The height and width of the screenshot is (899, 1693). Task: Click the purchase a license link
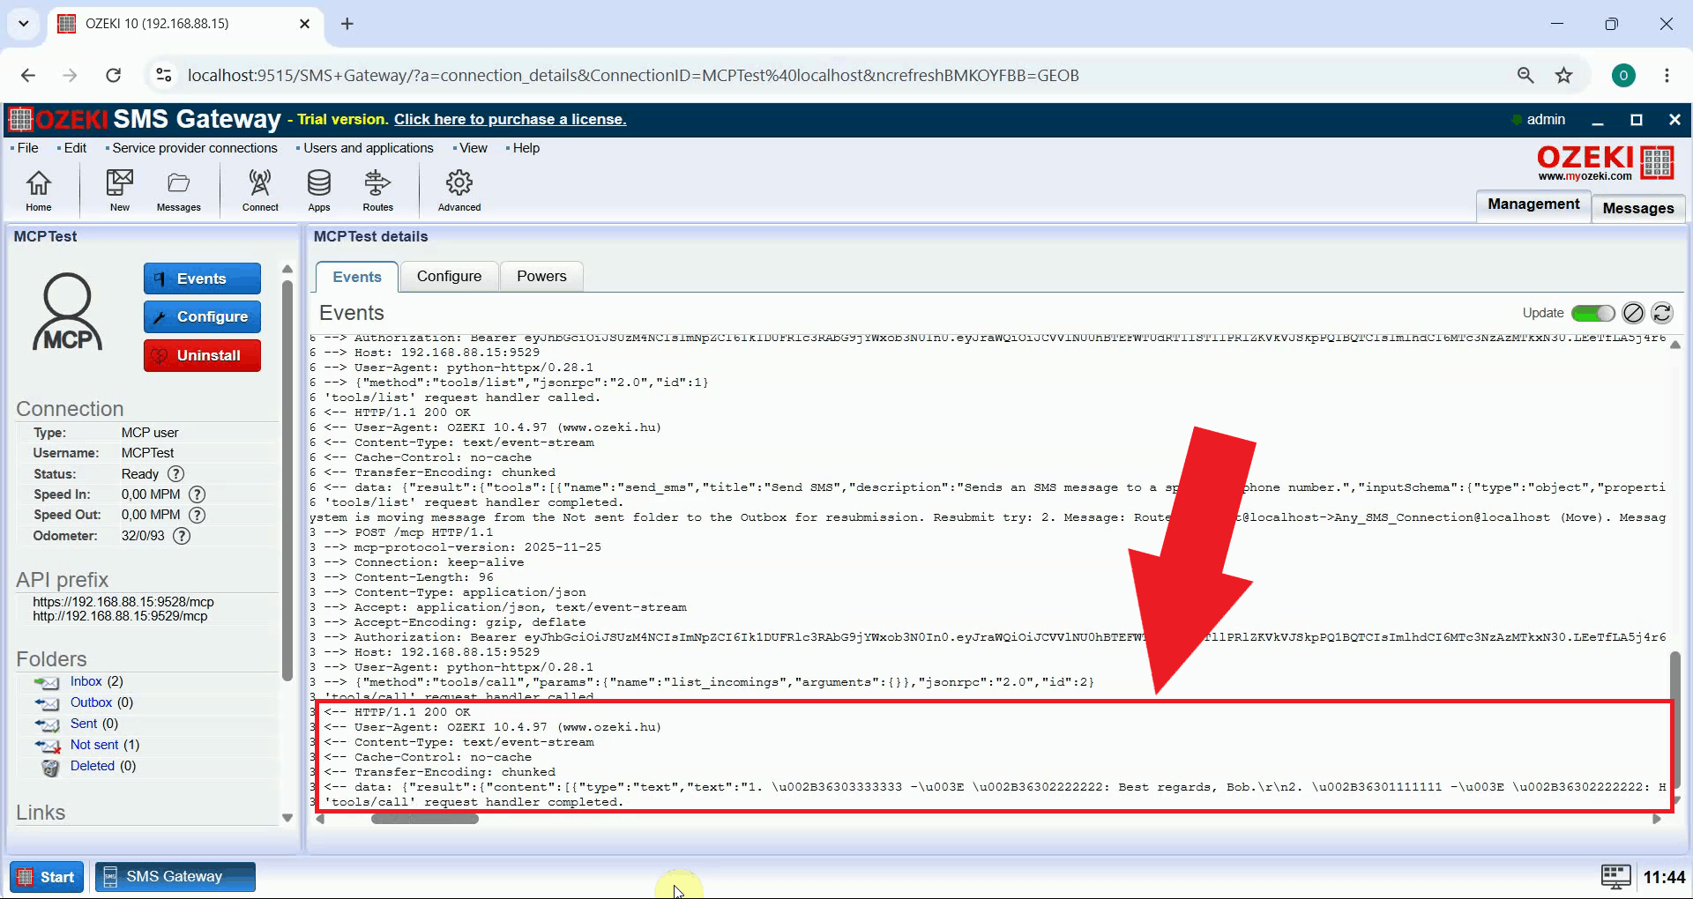510,119
